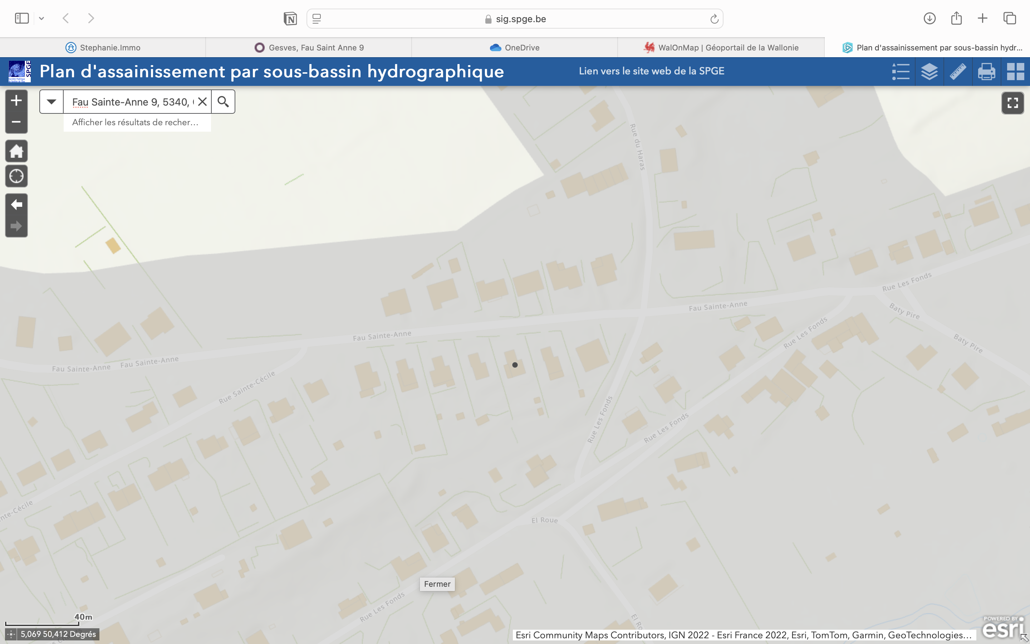Show Safari sidebar
Image resolution: width=1030 pixels, height=644 pixels.
pos(22,18)
